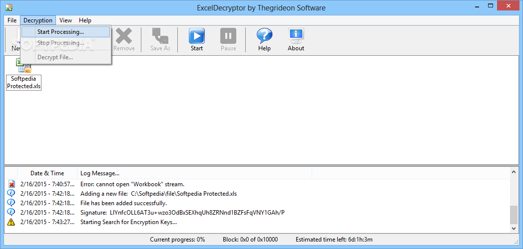
Task: Click info icon beside File has been added
Action: coord(11,203)
